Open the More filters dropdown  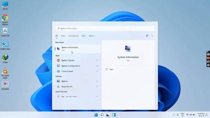pyautogui.click(x=92, y=36)
